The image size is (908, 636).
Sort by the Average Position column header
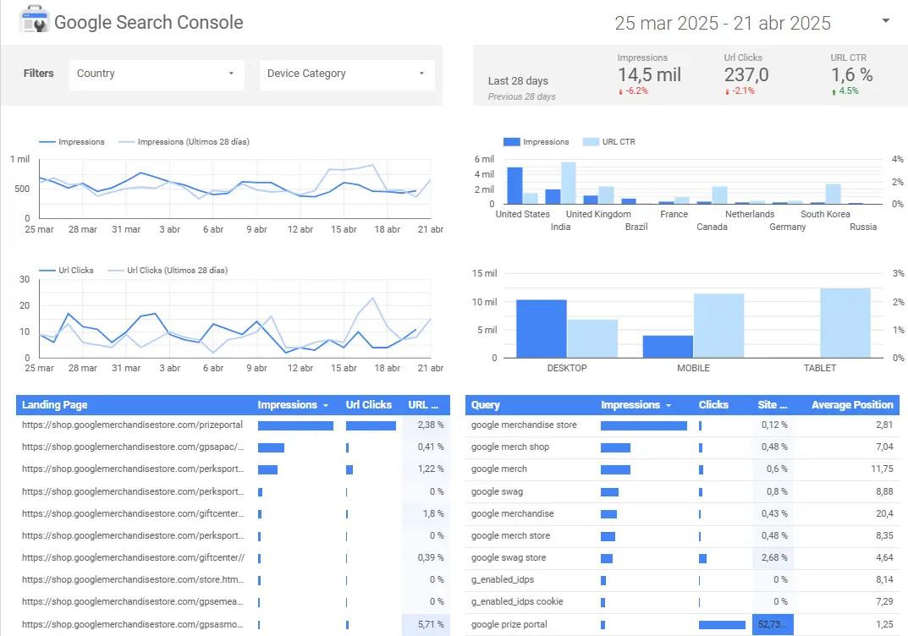pyautogui.click(x=852, y=405)
